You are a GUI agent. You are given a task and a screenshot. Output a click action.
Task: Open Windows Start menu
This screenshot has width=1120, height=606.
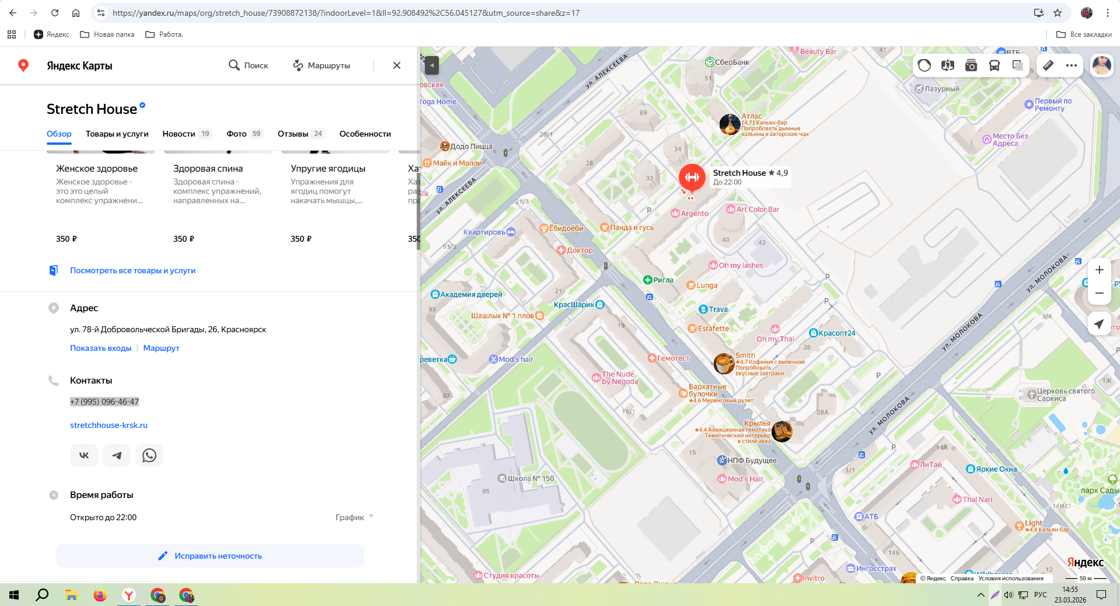[14, 595]
